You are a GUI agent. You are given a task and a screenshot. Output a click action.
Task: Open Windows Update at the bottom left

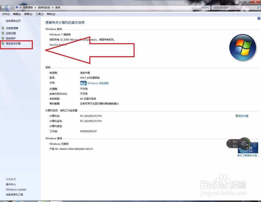click(x=16, y=189)
